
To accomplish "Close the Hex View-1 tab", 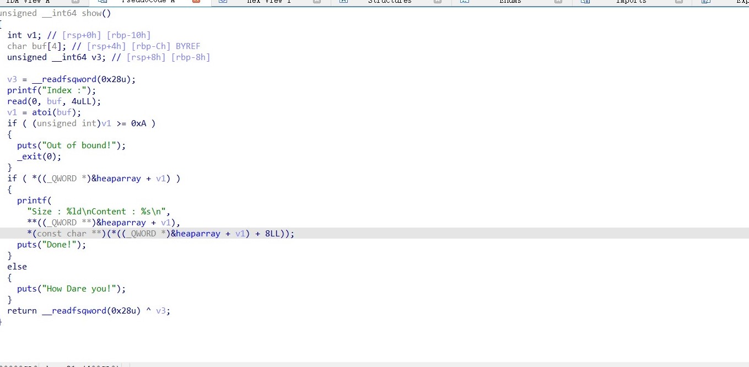I will click(317, 2).
